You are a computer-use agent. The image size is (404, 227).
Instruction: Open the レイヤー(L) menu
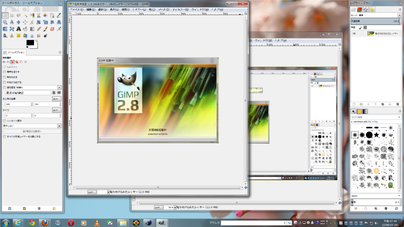point(139,10)
